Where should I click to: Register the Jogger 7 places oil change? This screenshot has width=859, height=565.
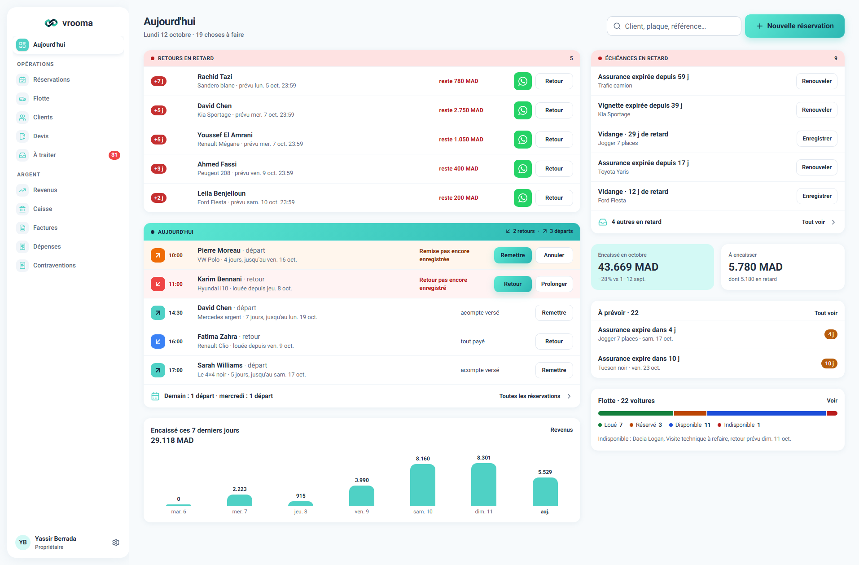(817, 139)
